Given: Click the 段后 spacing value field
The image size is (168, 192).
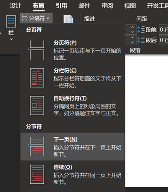Looking at the screenshot, I should point(164,40).
